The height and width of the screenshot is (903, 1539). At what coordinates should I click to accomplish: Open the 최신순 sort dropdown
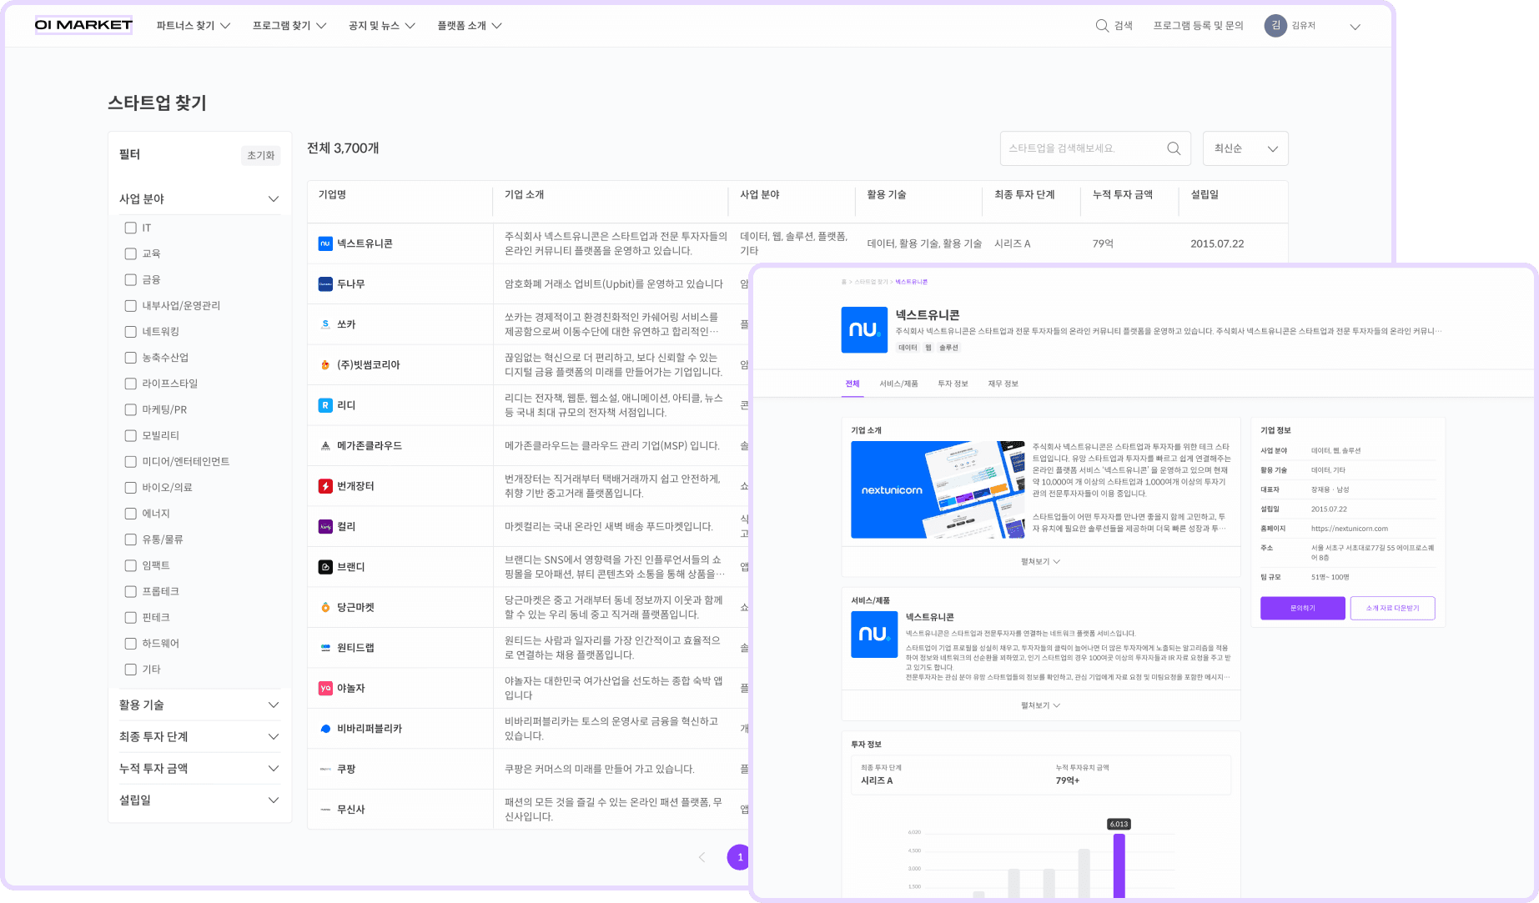click(x=1245, y=148)
